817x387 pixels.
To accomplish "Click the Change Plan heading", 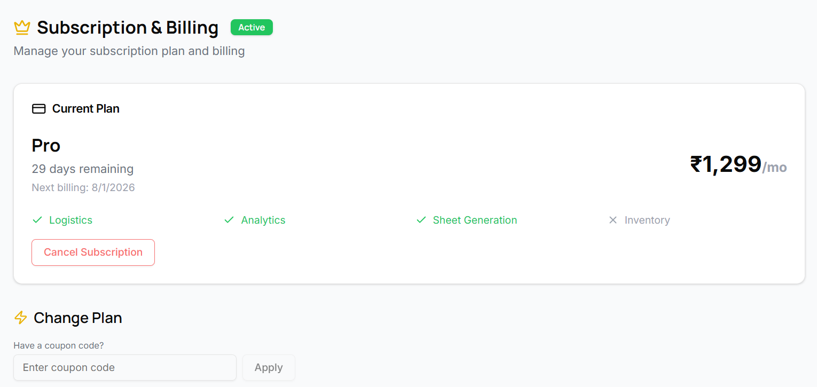I will tap(78, 318).
